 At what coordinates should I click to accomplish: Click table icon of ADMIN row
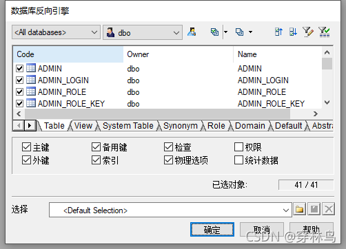pyautogui.click(x=31, y=68)
